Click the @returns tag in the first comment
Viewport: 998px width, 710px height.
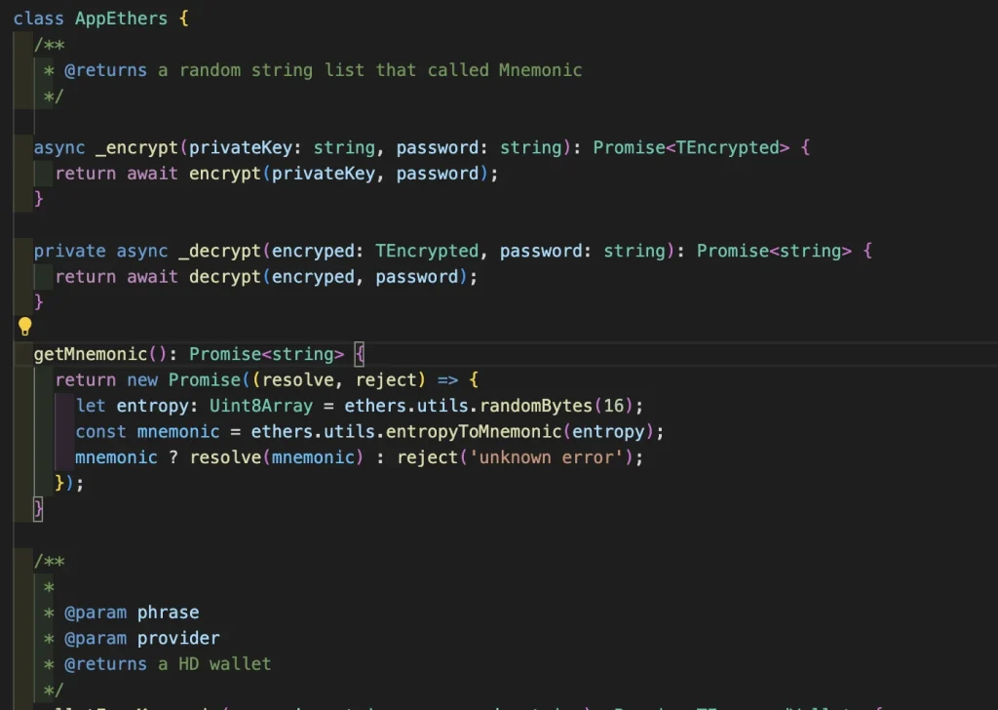tap(105, 70)
